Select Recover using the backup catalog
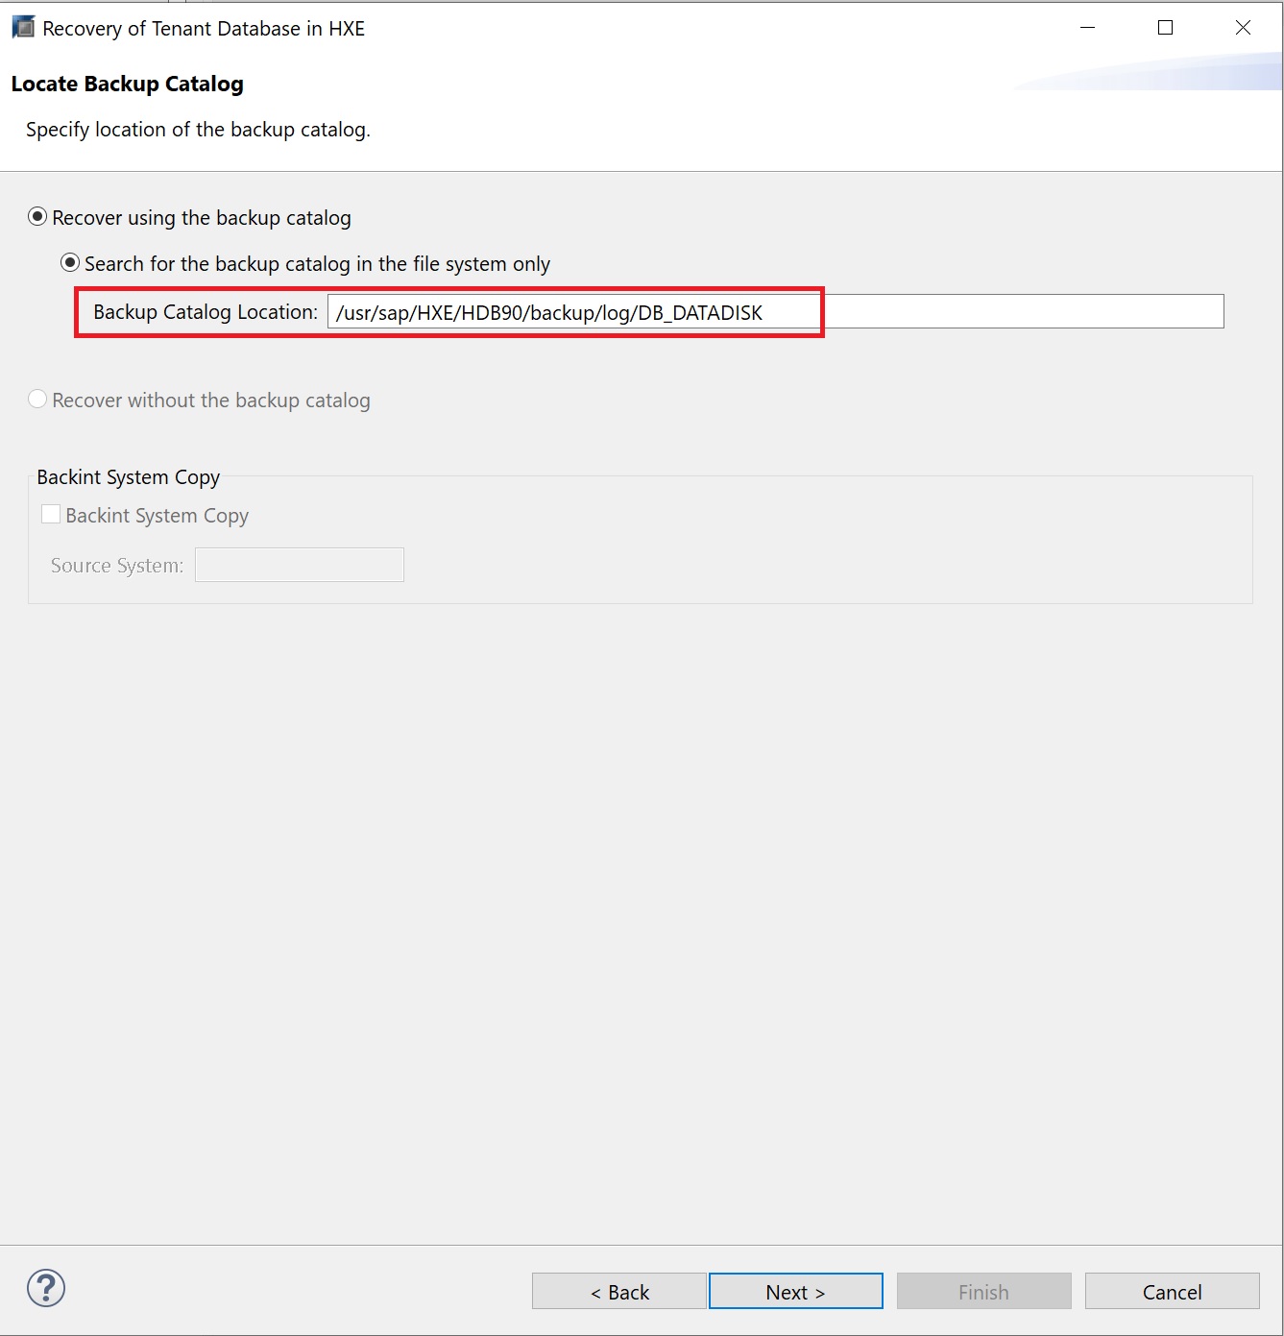 click(x=37, y=217)
